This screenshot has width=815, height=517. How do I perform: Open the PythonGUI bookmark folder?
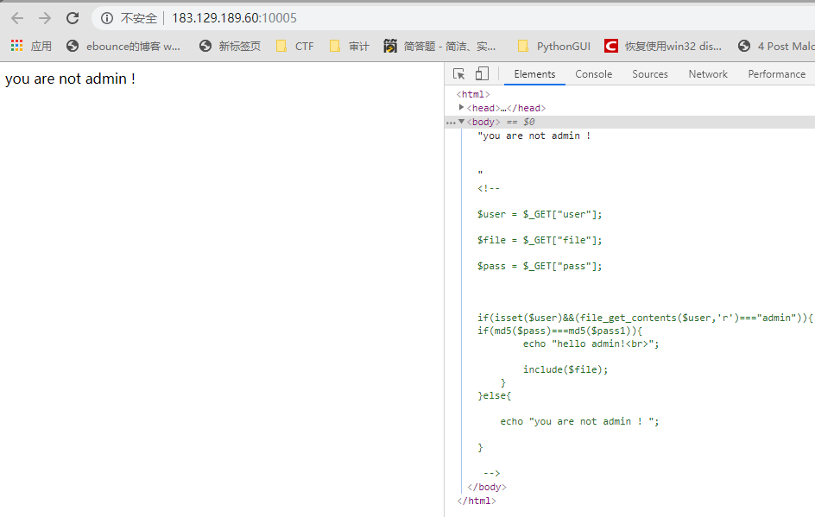point(553,46)
